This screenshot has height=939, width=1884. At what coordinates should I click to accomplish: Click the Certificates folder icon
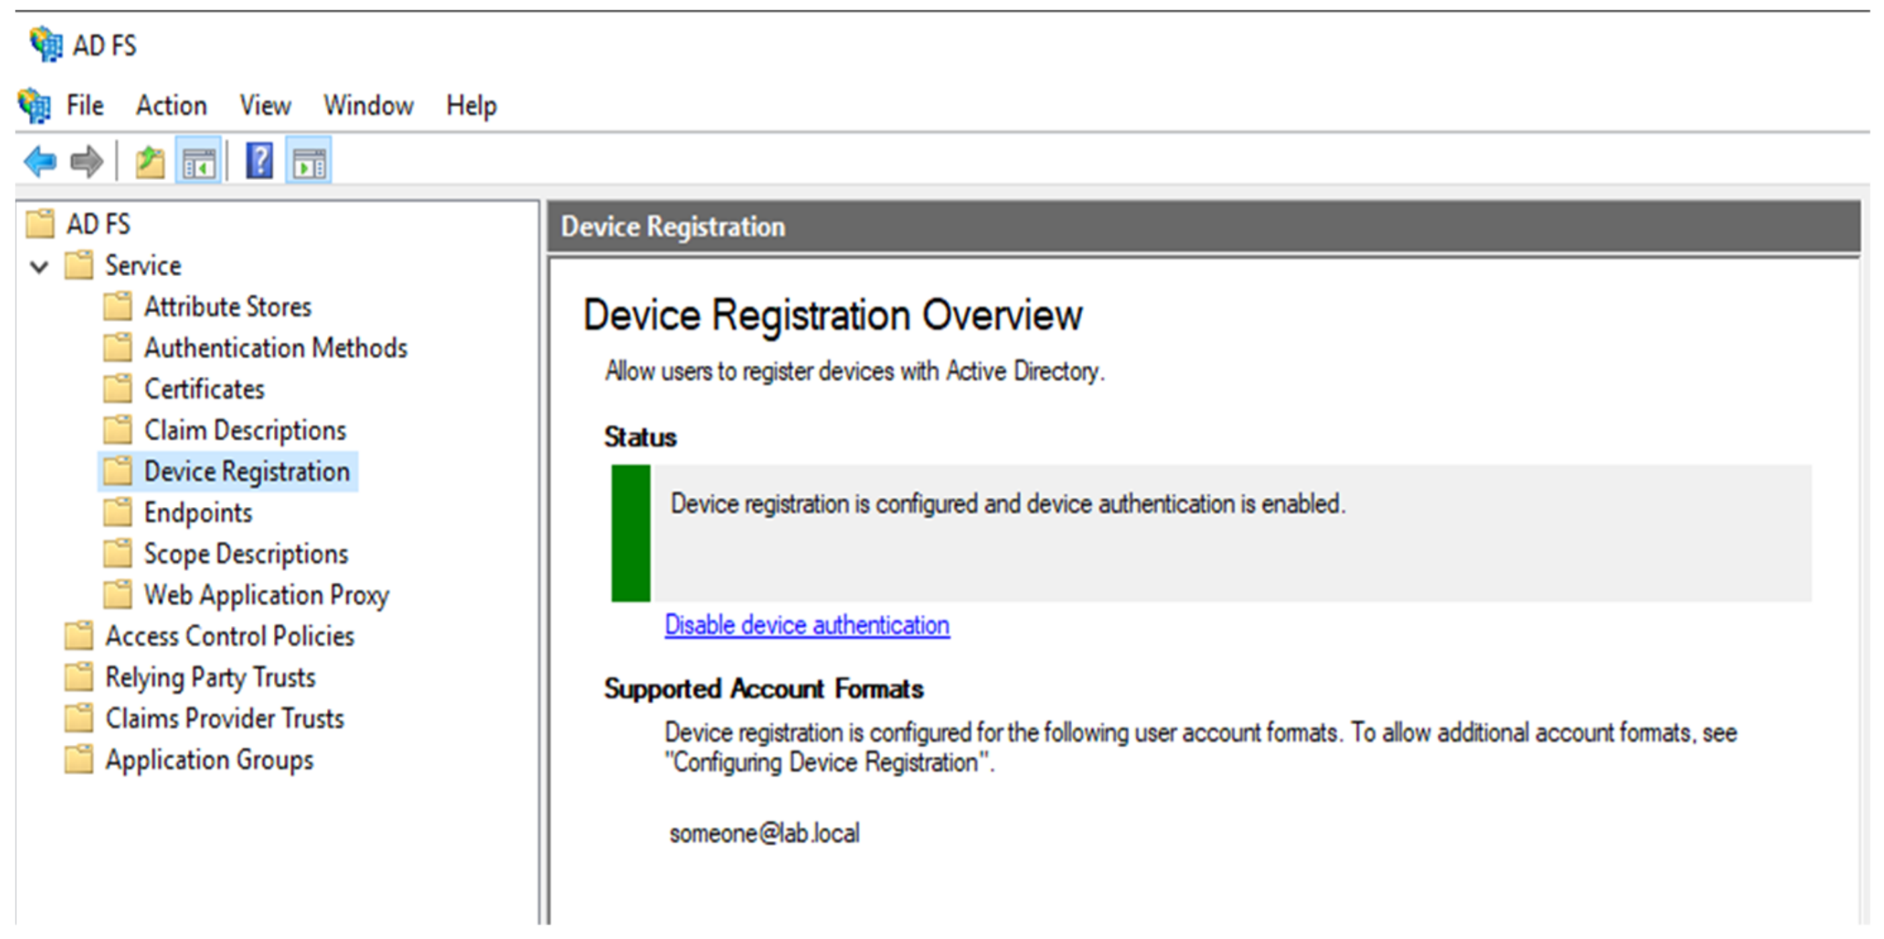point(118,389)
